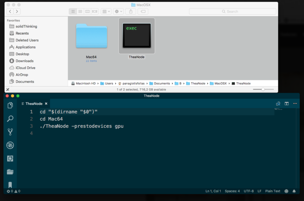Open the Explorer view in activity bar
The width and height of the screenshot is (304, 201).
[10, 105]
